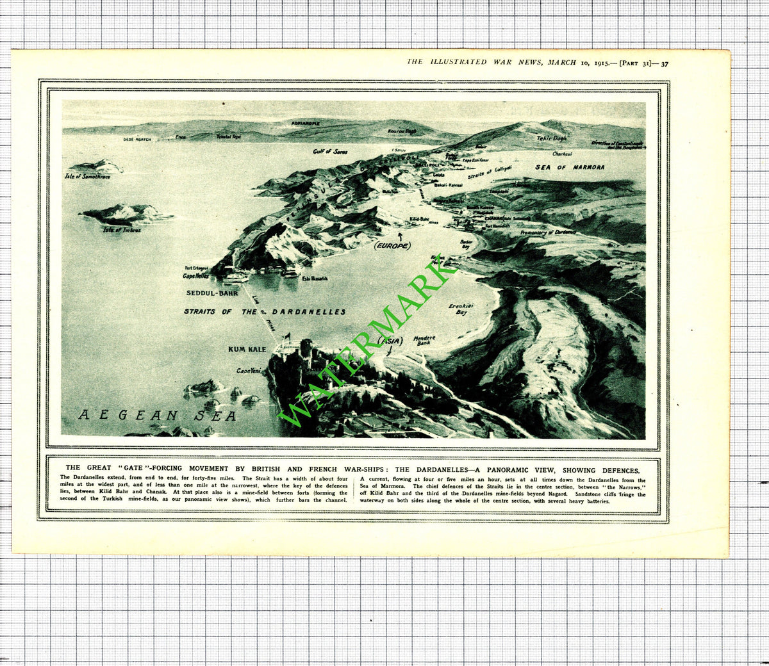The width and height of the screenshot is (769, 666).
Task: Select the SEDDUL-BAHR map label
Action: pos(211,293)
